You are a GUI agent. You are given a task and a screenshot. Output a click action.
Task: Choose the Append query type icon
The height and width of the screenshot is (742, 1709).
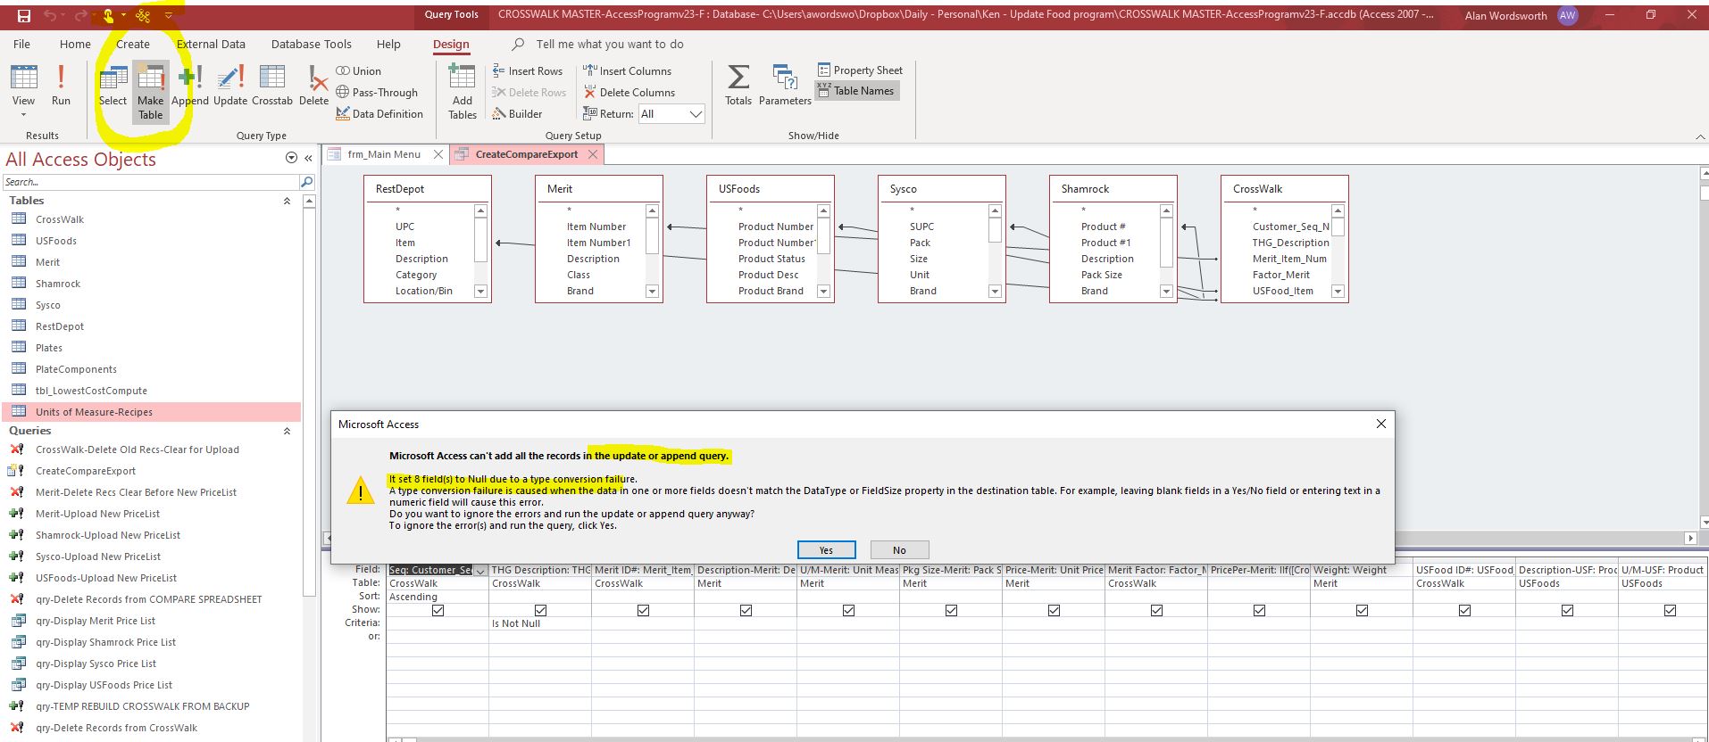click(x=189, y=86)
